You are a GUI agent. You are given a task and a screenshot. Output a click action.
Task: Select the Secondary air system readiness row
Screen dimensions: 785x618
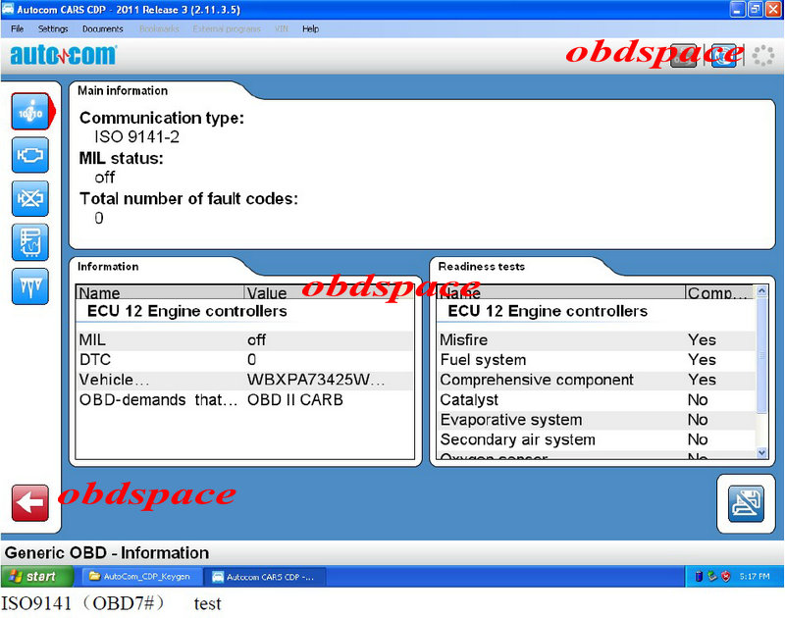point(596,439)
